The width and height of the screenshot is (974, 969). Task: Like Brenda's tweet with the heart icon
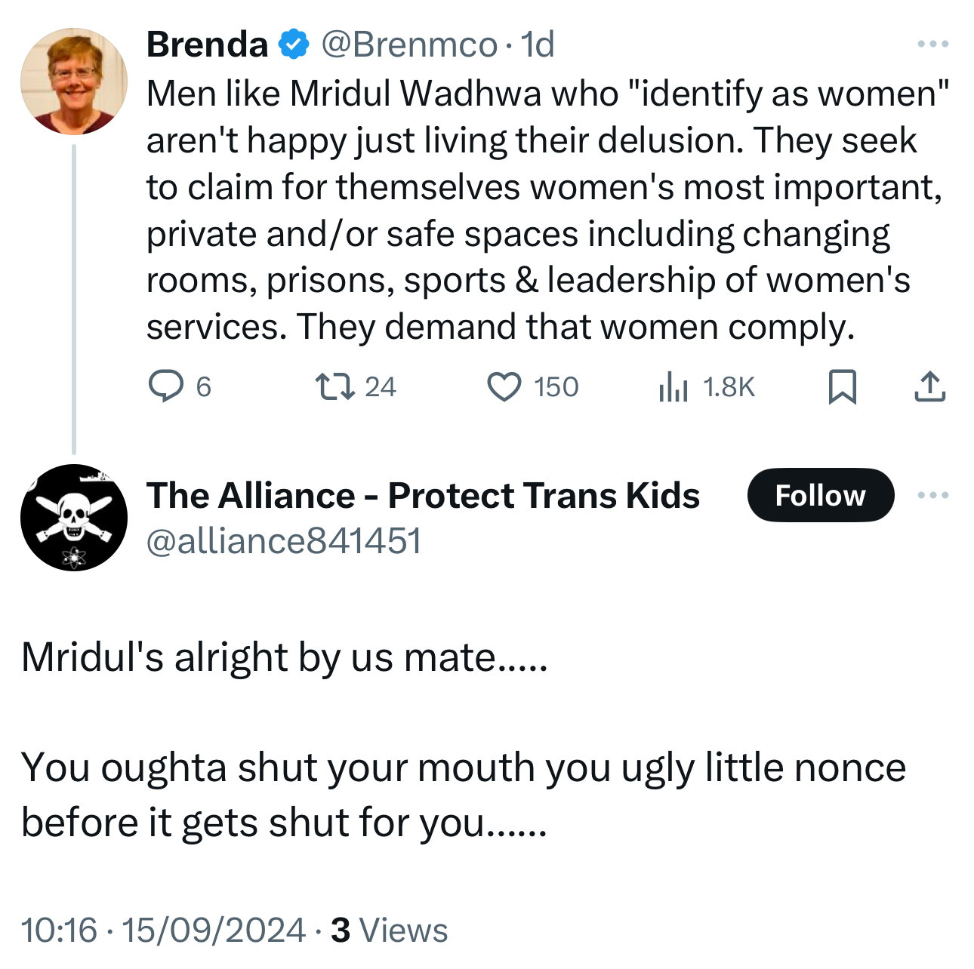[504, 386]
